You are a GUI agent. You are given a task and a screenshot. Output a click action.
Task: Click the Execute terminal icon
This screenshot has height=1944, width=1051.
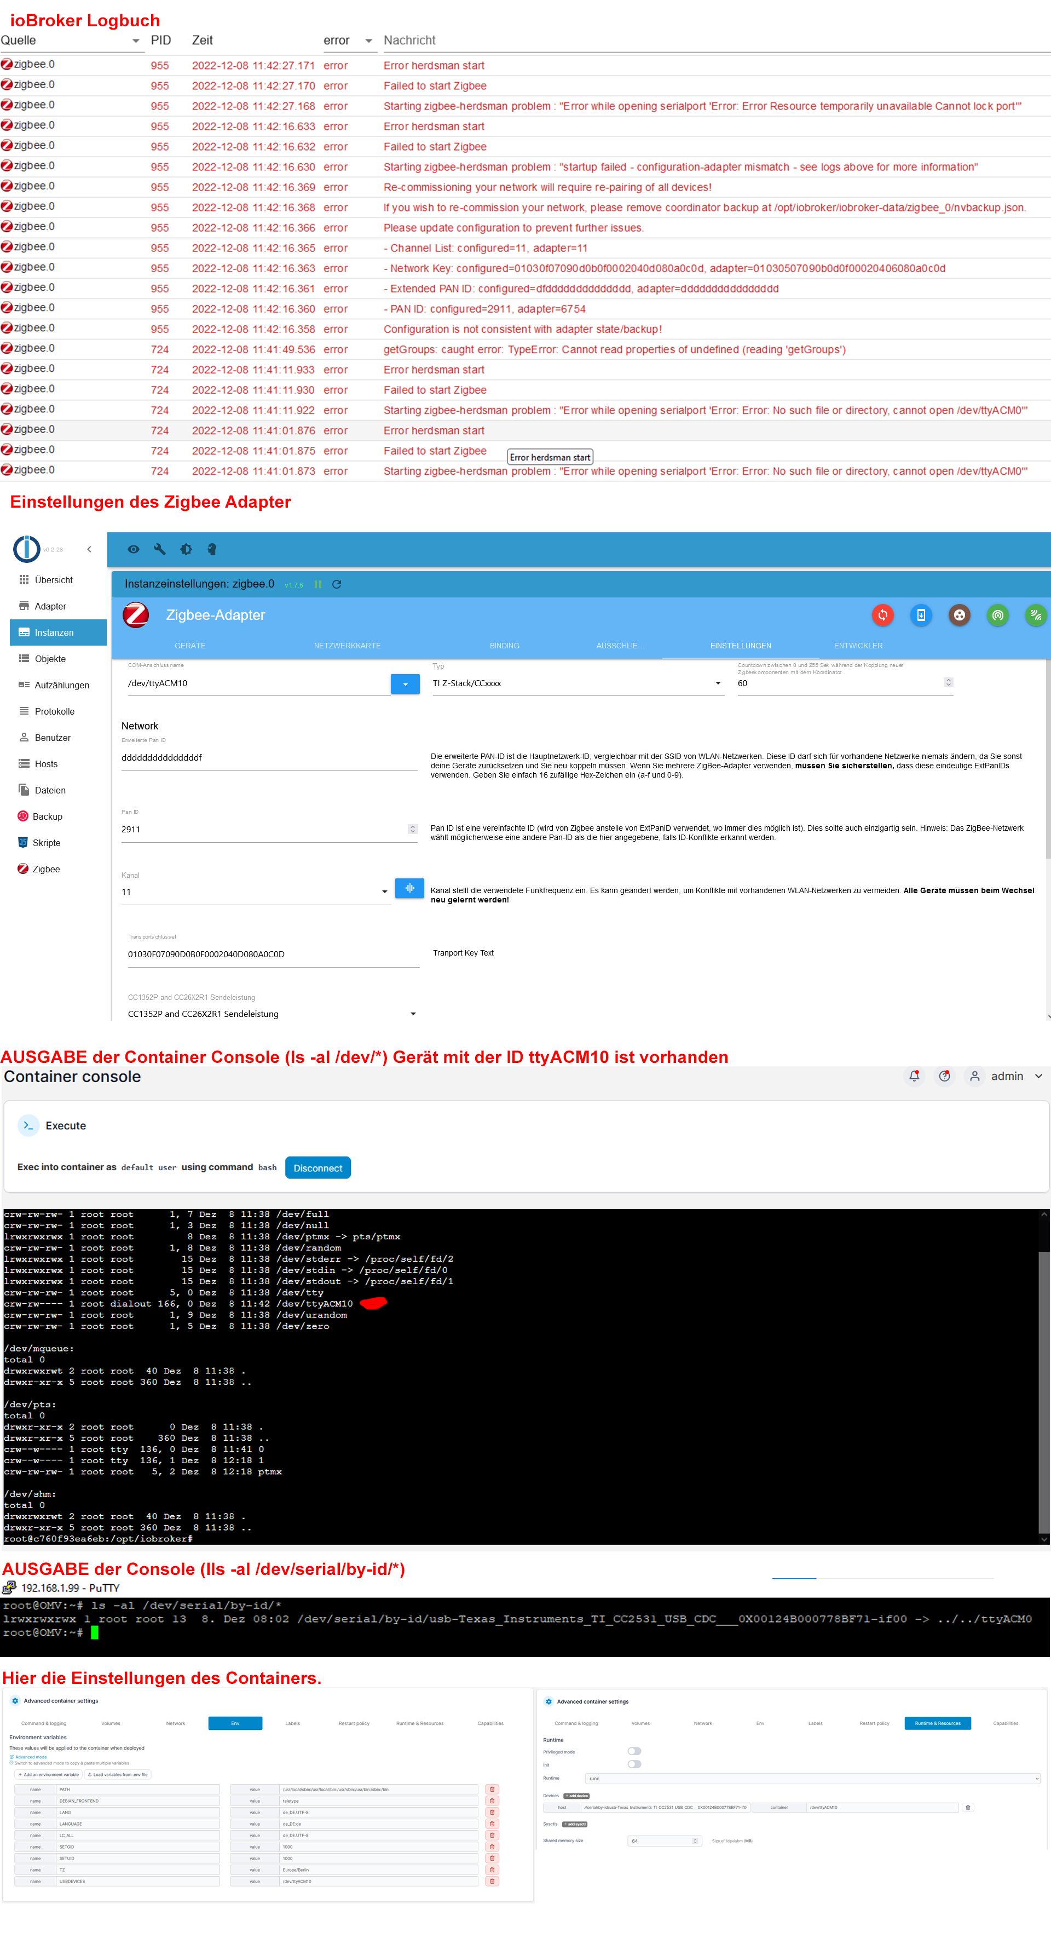coord(28,1125)
